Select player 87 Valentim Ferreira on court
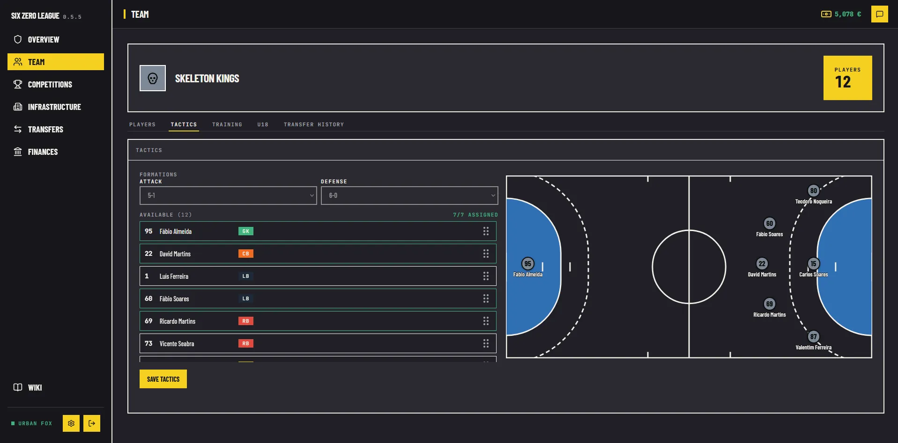 click(x=814, y=336)
